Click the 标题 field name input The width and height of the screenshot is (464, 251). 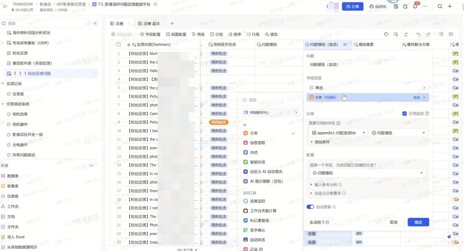pos(367,65)
